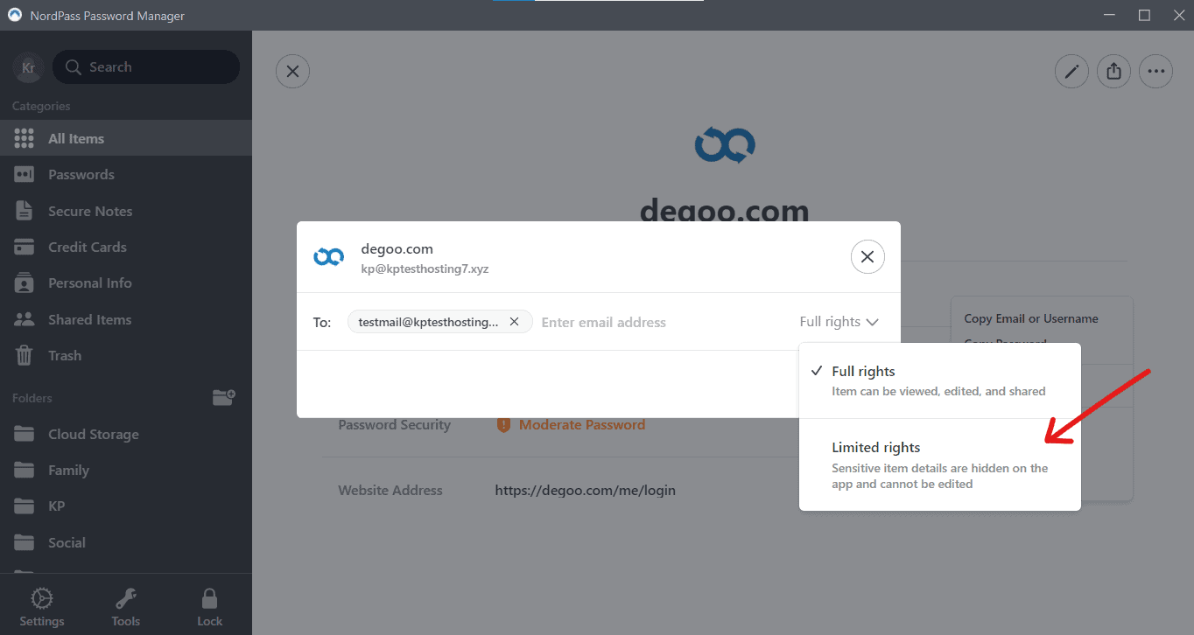Image resolution: width=1194 pixels, height=635 pixels.
Task: Open the three-dot more options menu
Action: [x=1155, y=72]
